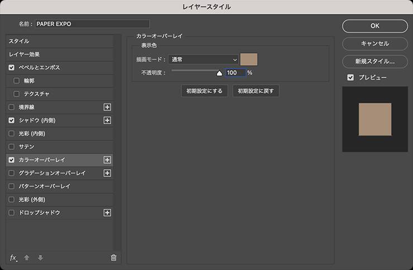Open the 描画モード dropdown
Viewport: 413px width, 270px height.
click(204, 60)
